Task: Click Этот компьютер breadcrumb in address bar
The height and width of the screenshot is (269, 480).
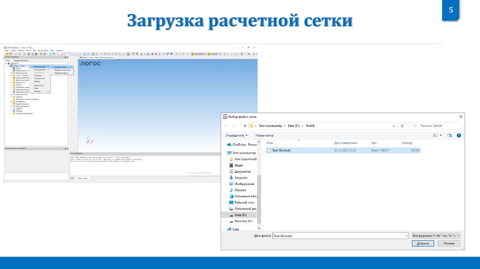Action: [x=270, y=126]
